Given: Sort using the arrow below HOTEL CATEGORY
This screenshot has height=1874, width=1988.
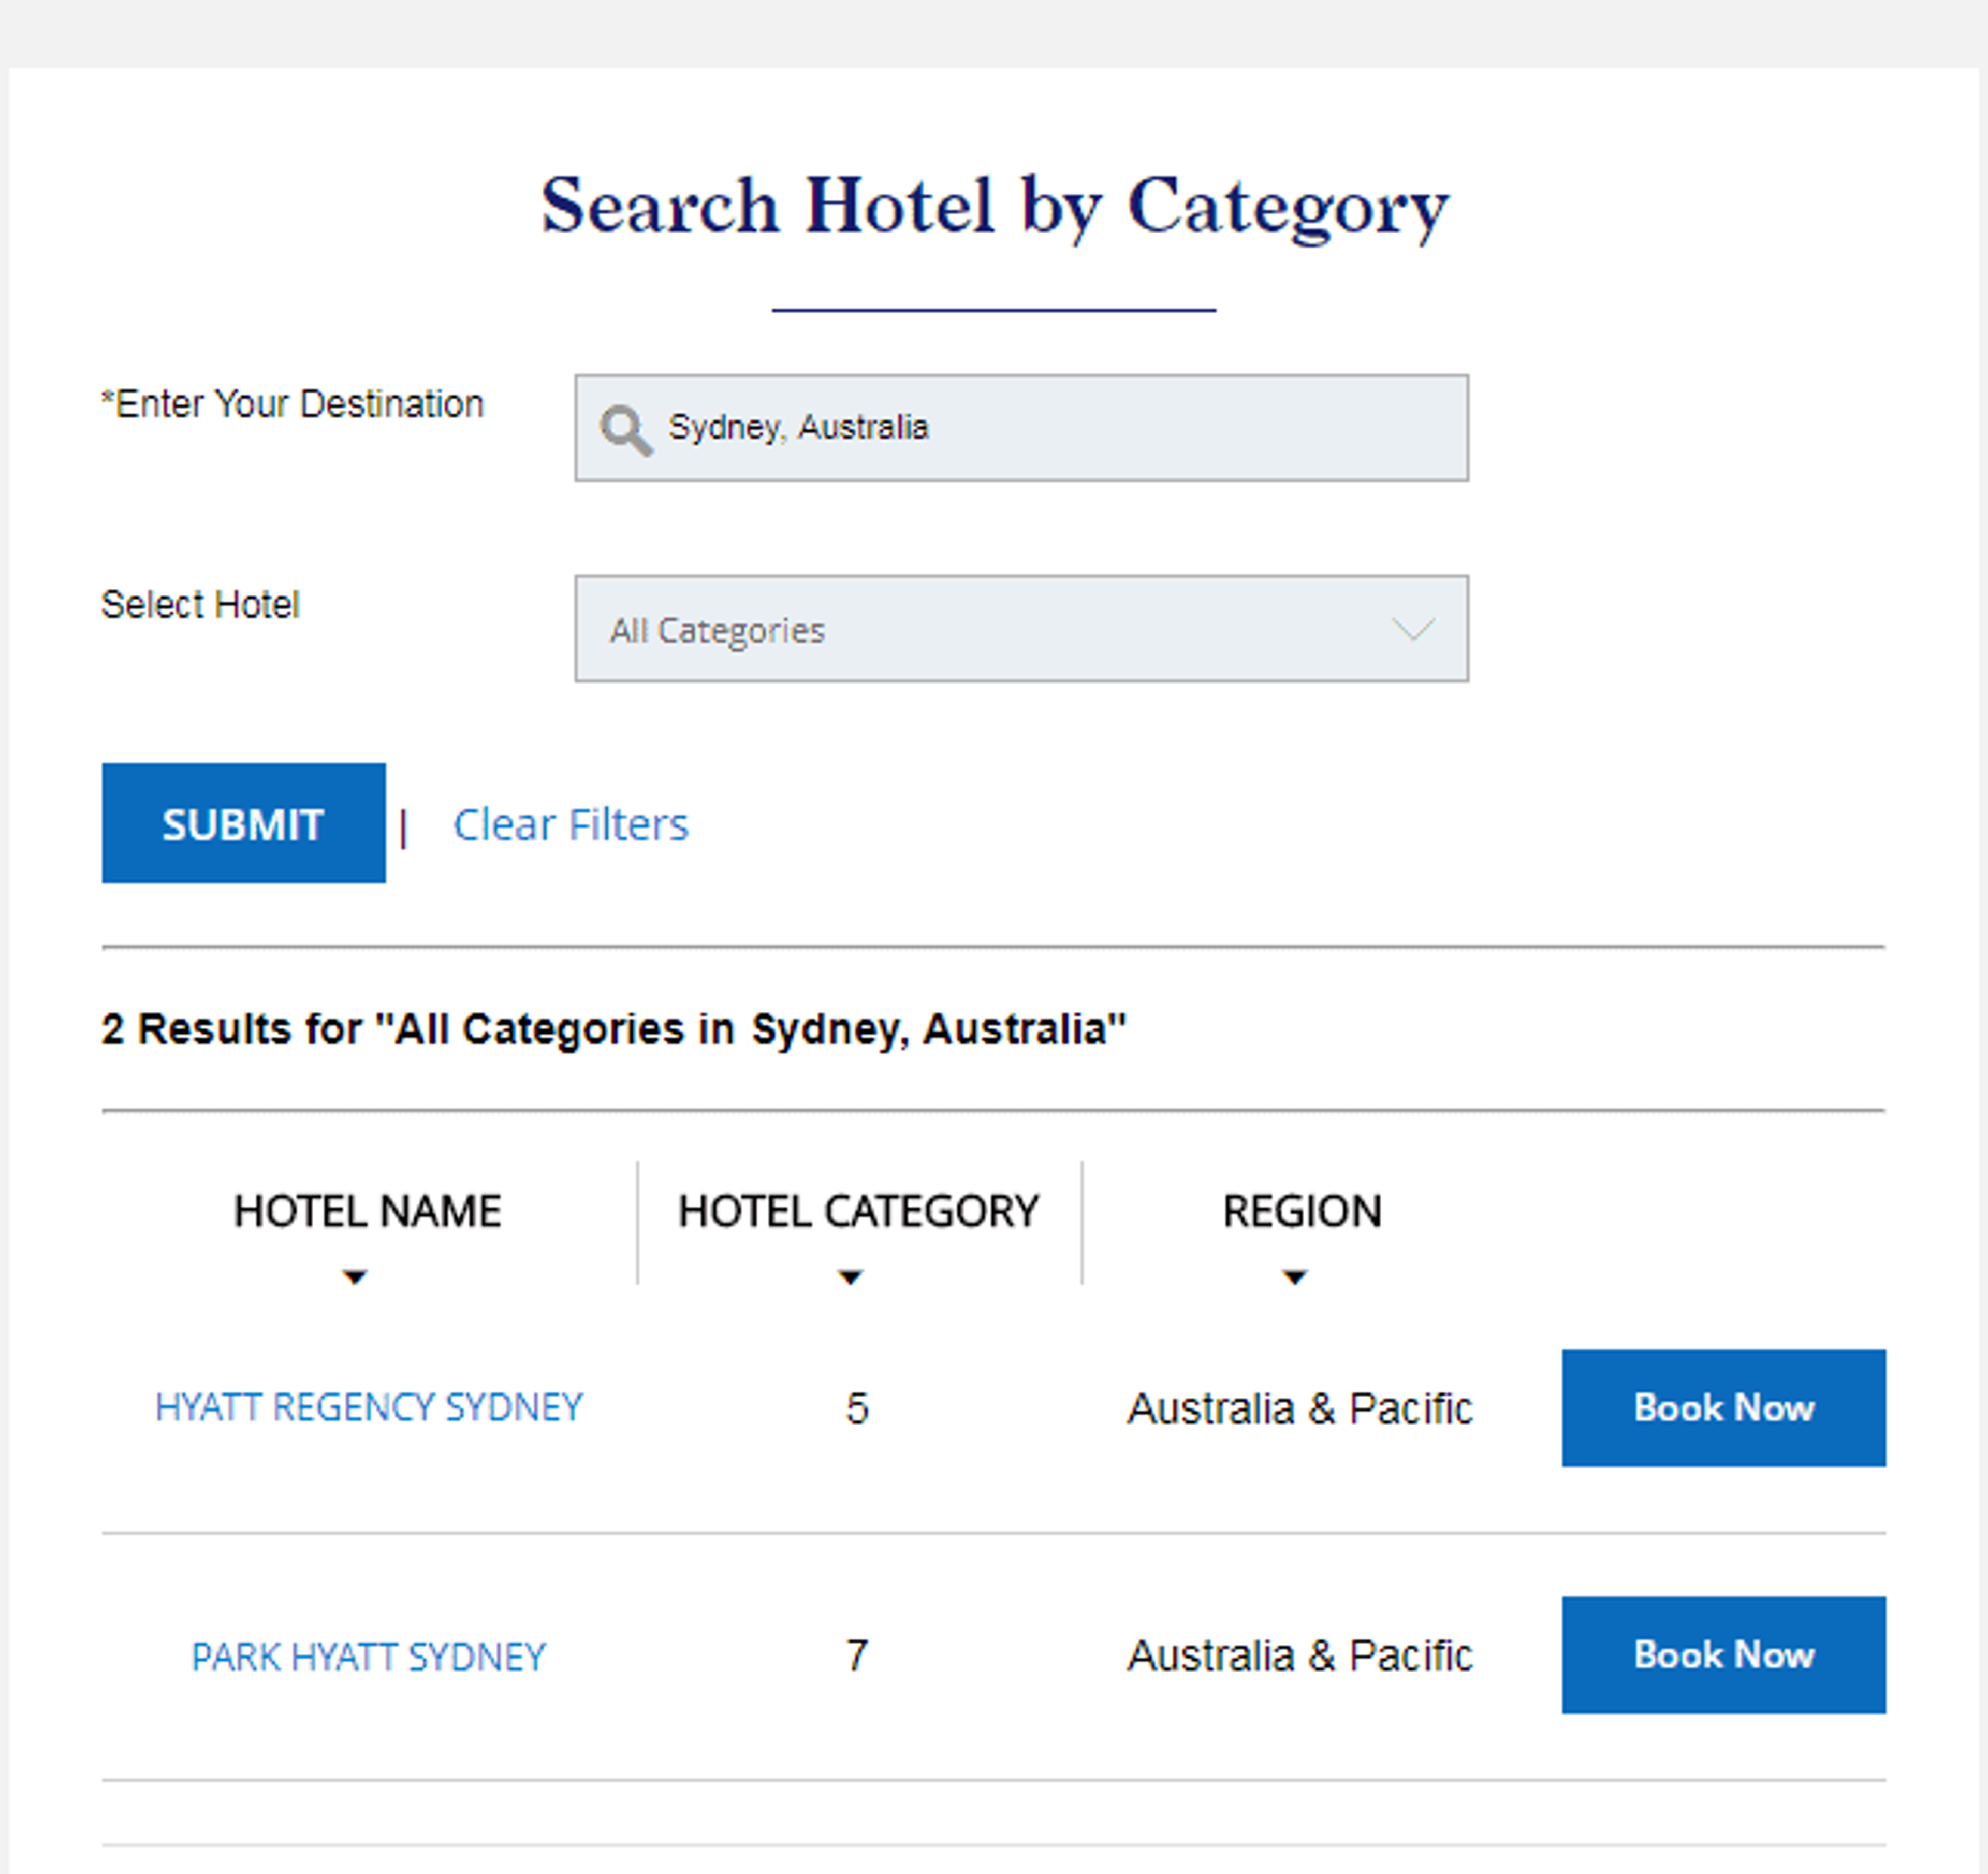Looking at the screenshot, I should coord(850,1277).
